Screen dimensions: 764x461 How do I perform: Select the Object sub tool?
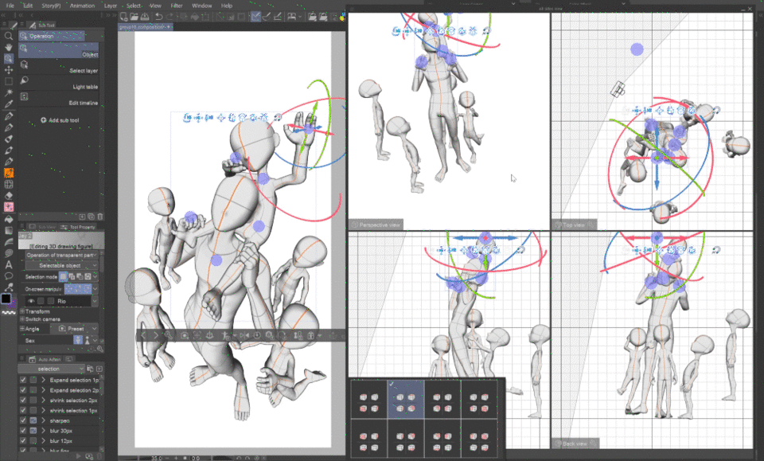click(x=58, y=51)
